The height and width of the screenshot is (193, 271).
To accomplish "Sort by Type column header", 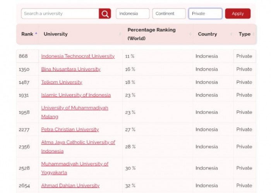I will coord(245,34).
